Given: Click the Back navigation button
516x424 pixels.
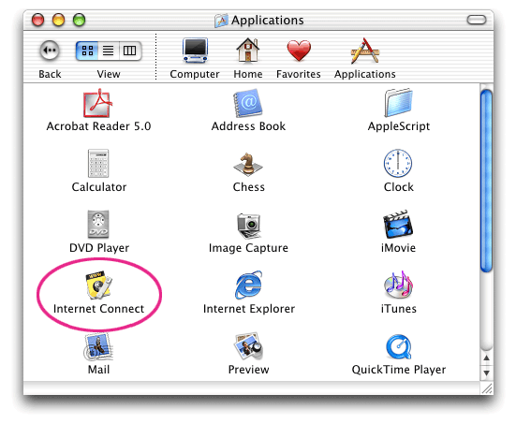Looking at the screenshot, I should click(50, 51).
